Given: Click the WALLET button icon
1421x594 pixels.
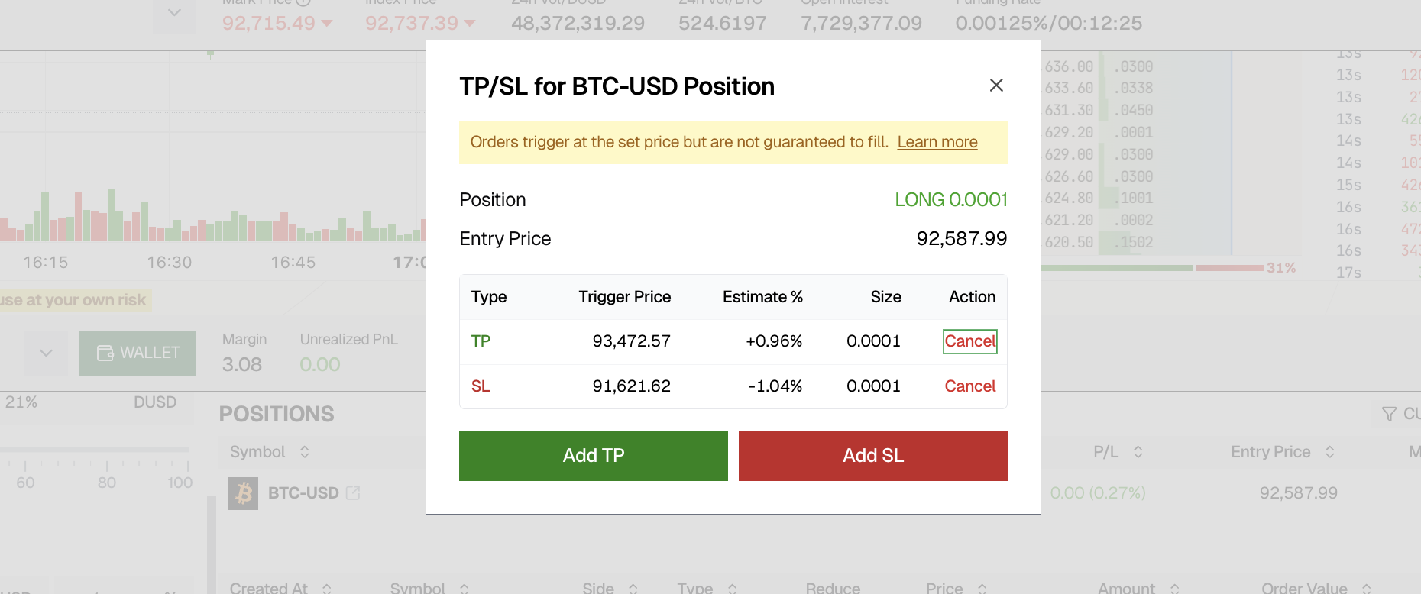Looking at the screenshot, I should coord(105,353).
